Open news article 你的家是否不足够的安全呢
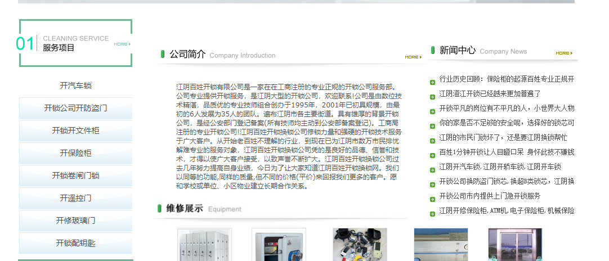The image size is (609, 261). [x=507, y=123]
